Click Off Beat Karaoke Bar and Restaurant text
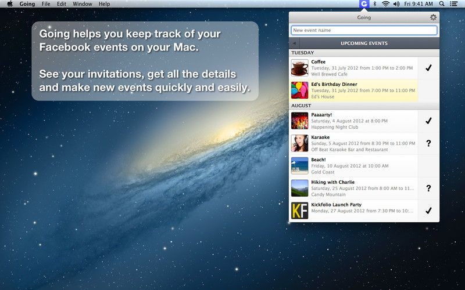 tap(349, 150)
